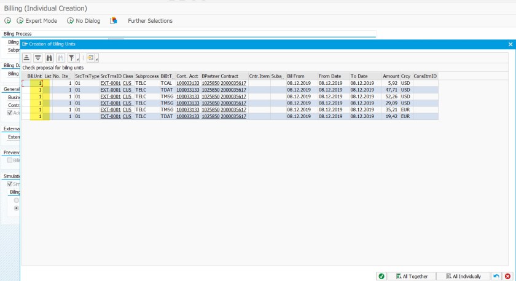Screen dimensions: 516x281
Task: Click the Sort Ascending toolbar icon
Action: tap(27, 58)
